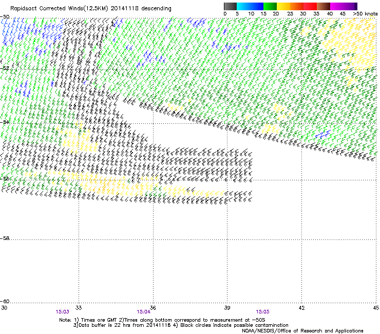Click the Rapidscat Corrected Winds chart title
This screenshot has width=380, height=334.
[x=91, y=8]
